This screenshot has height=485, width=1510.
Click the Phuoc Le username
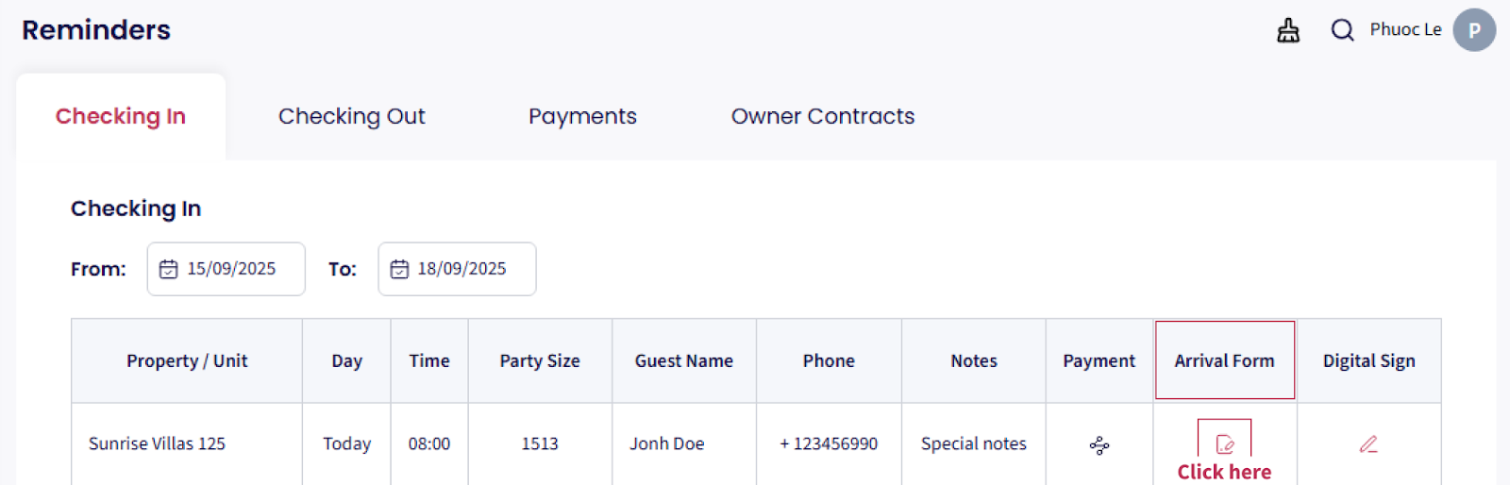point(1405,29)
